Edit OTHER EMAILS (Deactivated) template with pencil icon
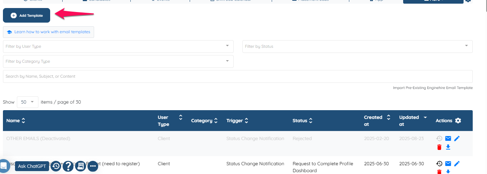Image resolution: width=487 pixels, height=174 pixels. click(x=457, y=139)
